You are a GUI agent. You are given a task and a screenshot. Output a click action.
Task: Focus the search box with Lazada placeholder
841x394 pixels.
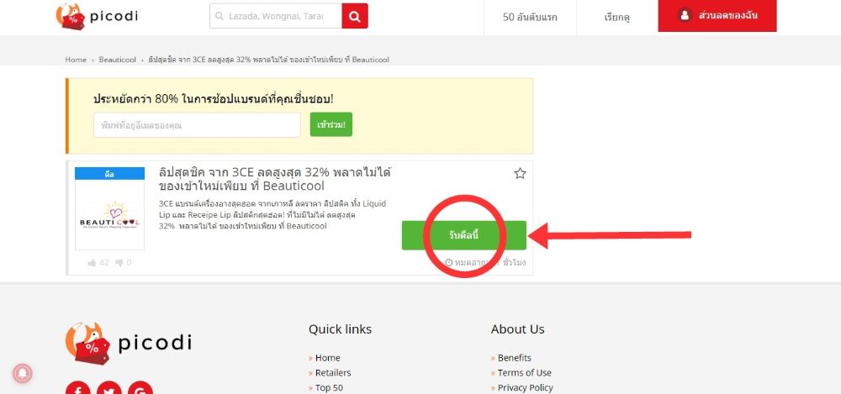tap(276, 16)
